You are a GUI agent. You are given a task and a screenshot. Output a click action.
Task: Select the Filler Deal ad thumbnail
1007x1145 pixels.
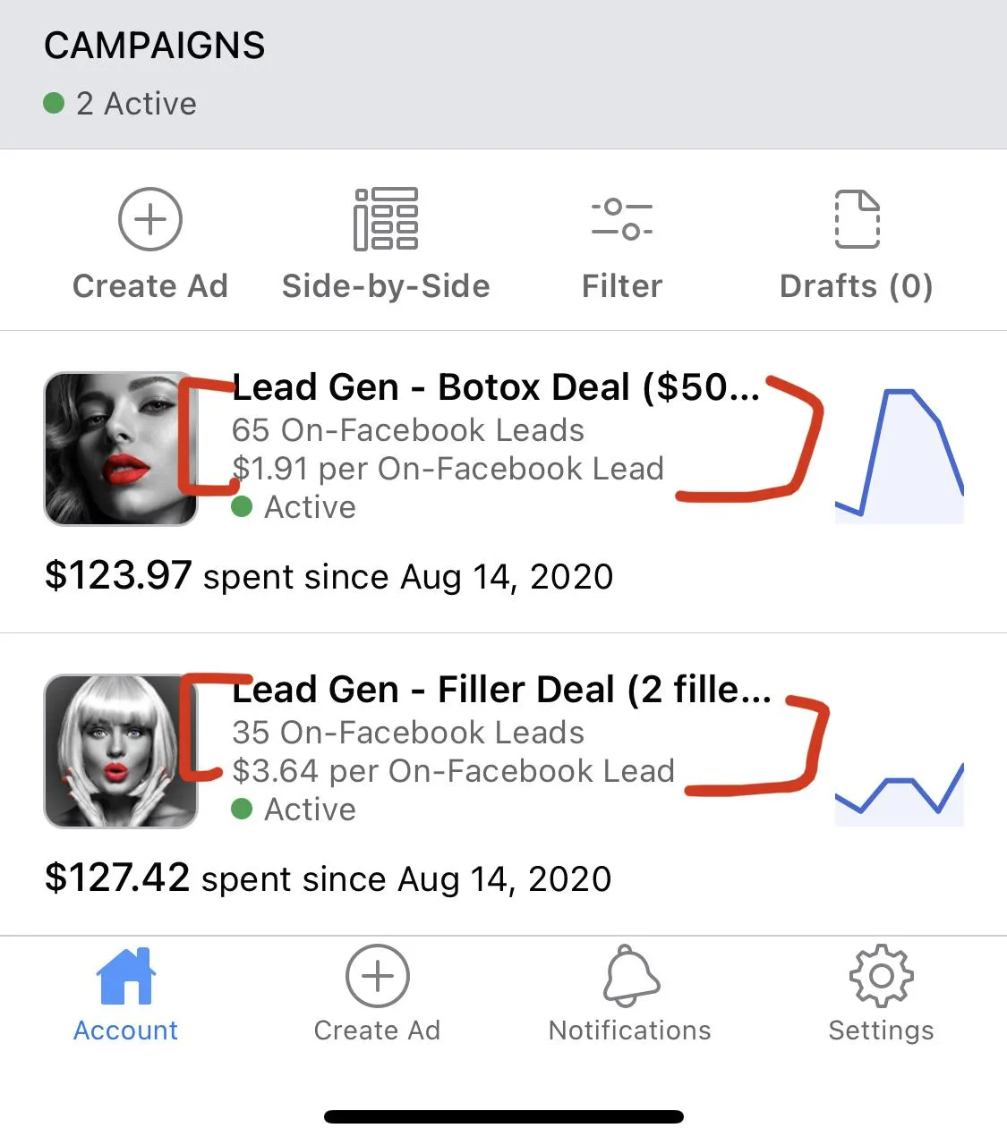pos(121,751)
